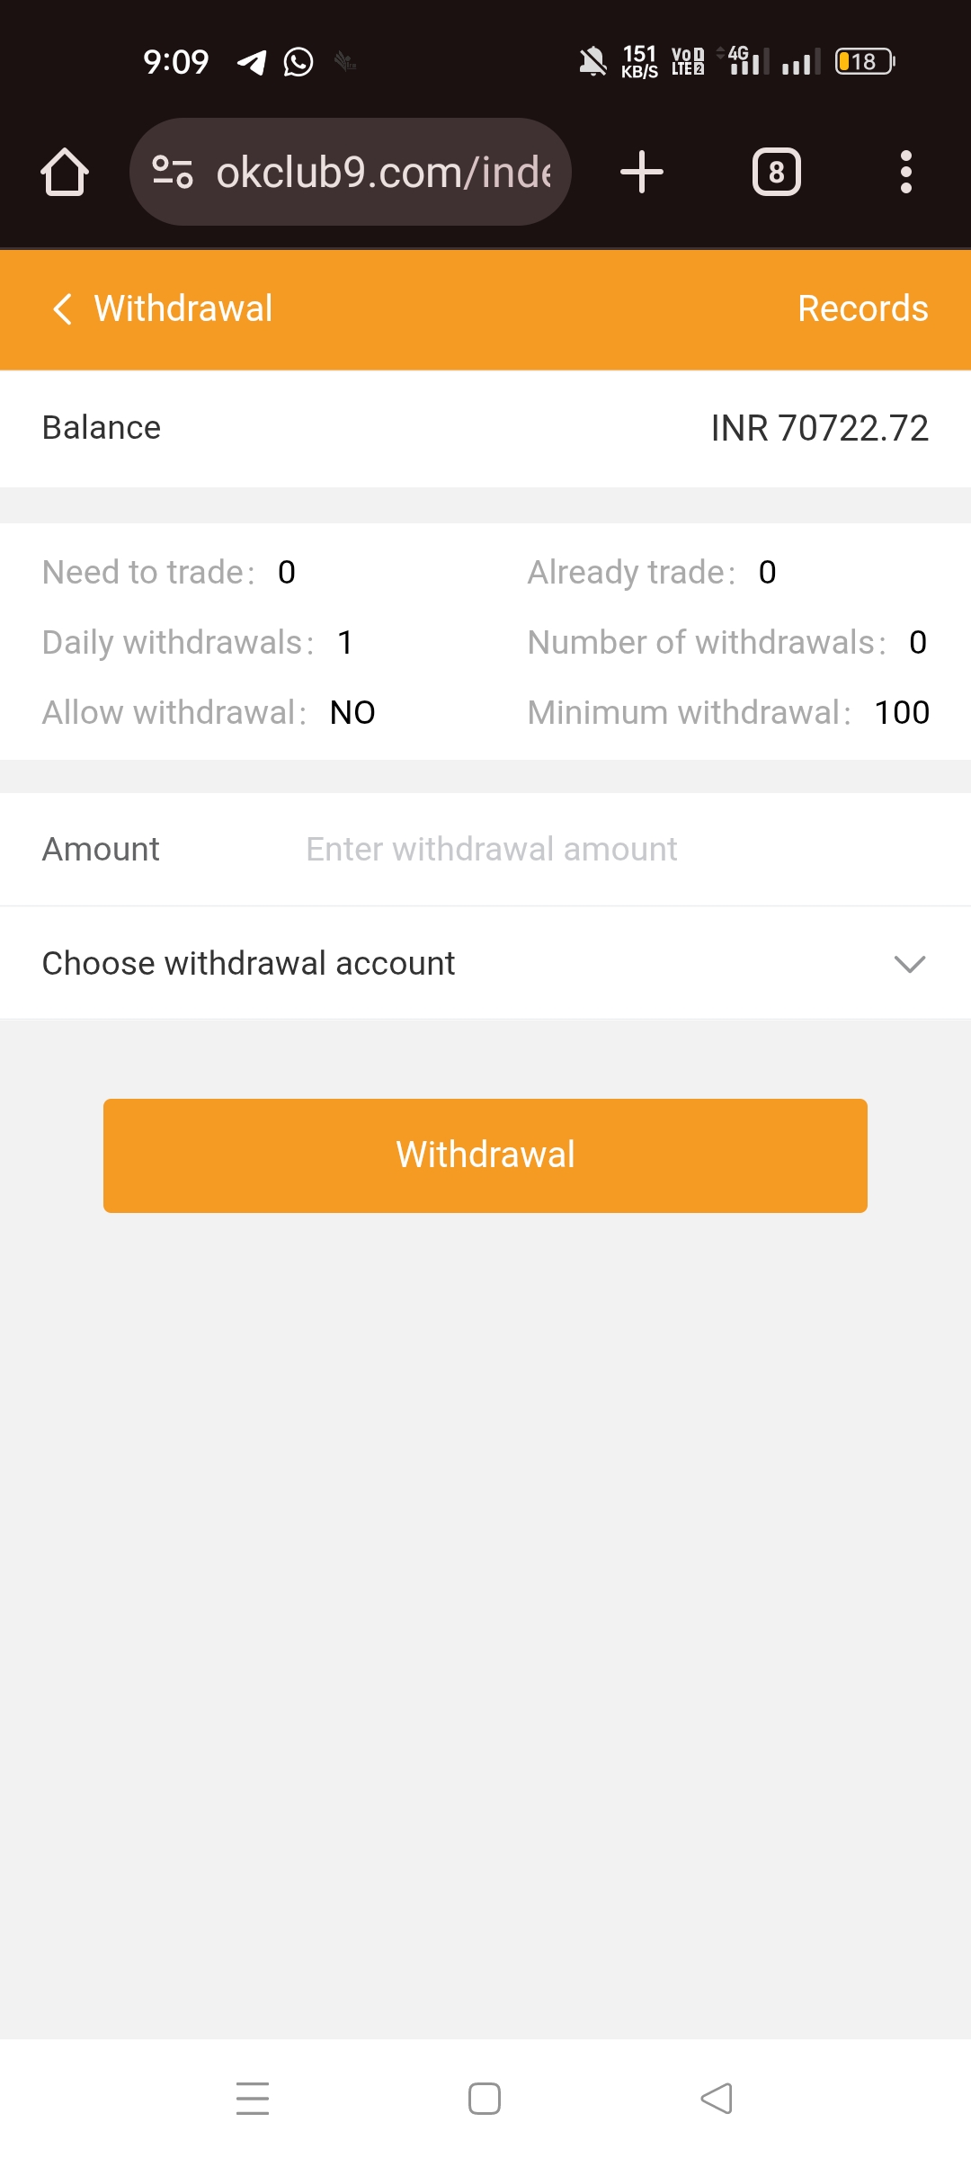Go back using the Withdrawal header arrow

tap(62, 308)
